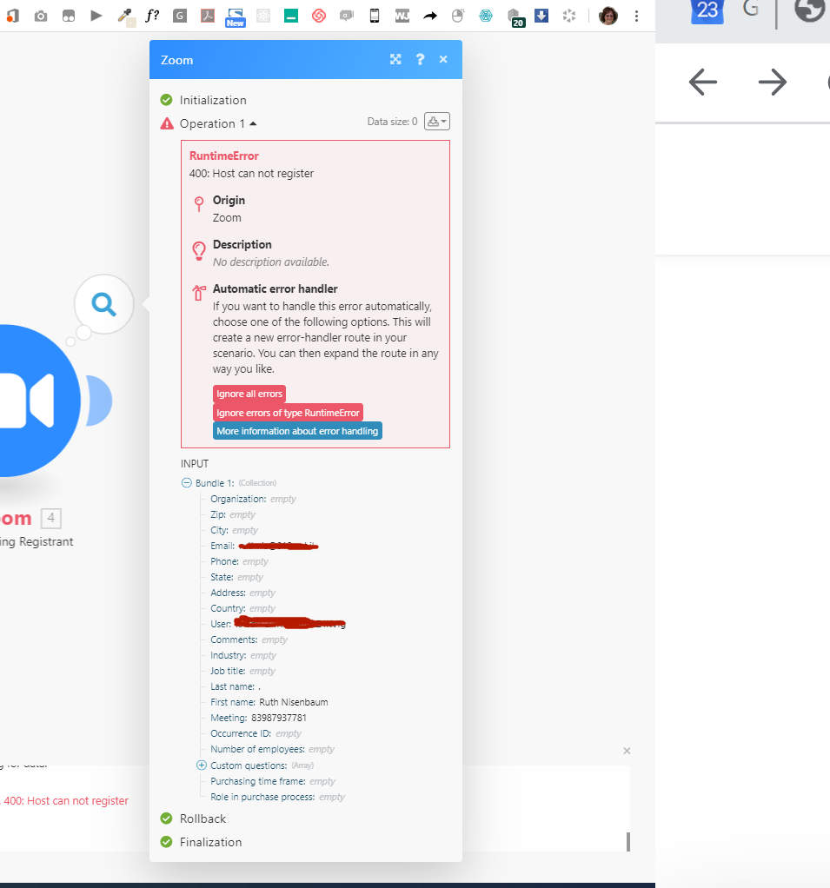
Task: Click the browser forward arrow on right window
Action: point(773,83)
